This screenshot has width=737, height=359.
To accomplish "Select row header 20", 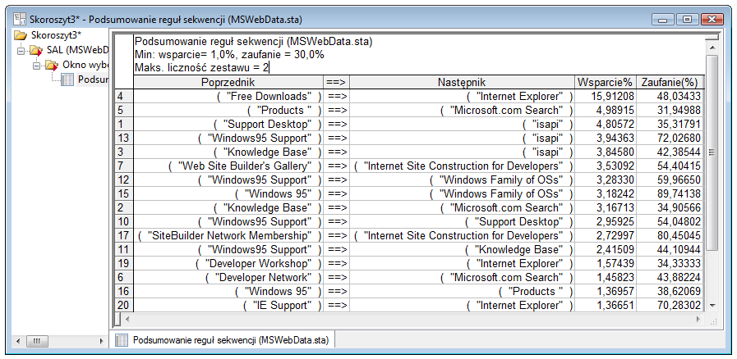I will 124,306.
